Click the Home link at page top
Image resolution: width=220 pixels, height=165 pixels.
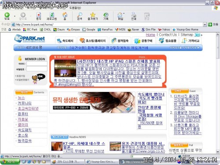coord(150,35)
